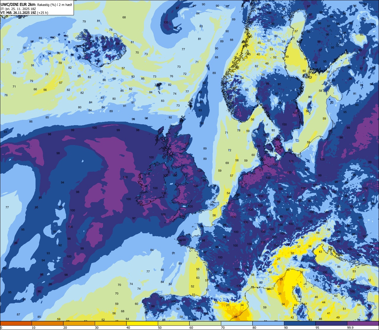Click the '10' legend scale label
Image resolution: width=379 pixels, height=330 pixels.
pos(33,328)
